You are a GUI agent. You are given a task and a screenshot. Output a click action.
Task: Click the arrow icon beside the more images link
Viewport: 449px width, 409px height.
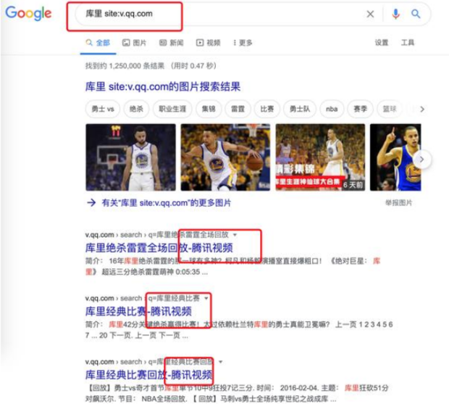[91, 203]
